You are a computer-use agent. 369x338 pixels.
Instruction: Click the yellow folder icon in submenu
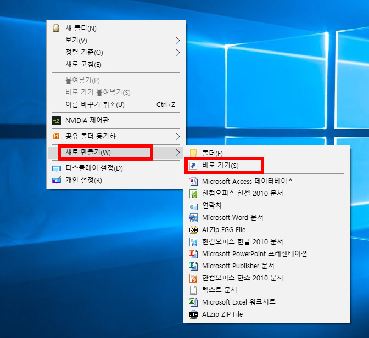pyautogui.click(x=193, y=153)
